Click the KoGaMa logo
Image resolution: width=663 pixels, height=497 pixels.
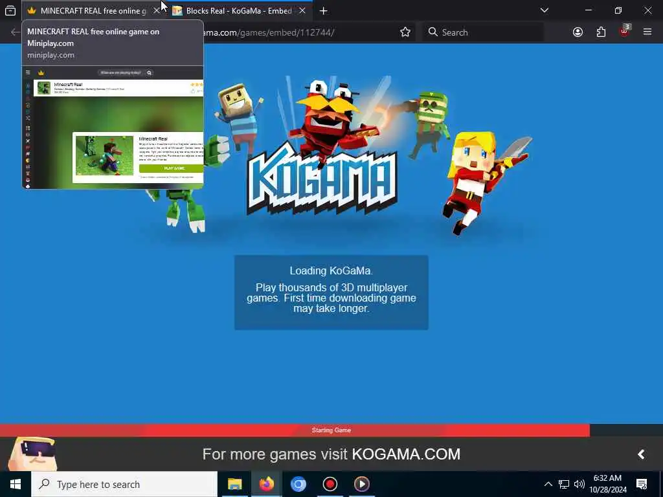(x=322, y=180)
